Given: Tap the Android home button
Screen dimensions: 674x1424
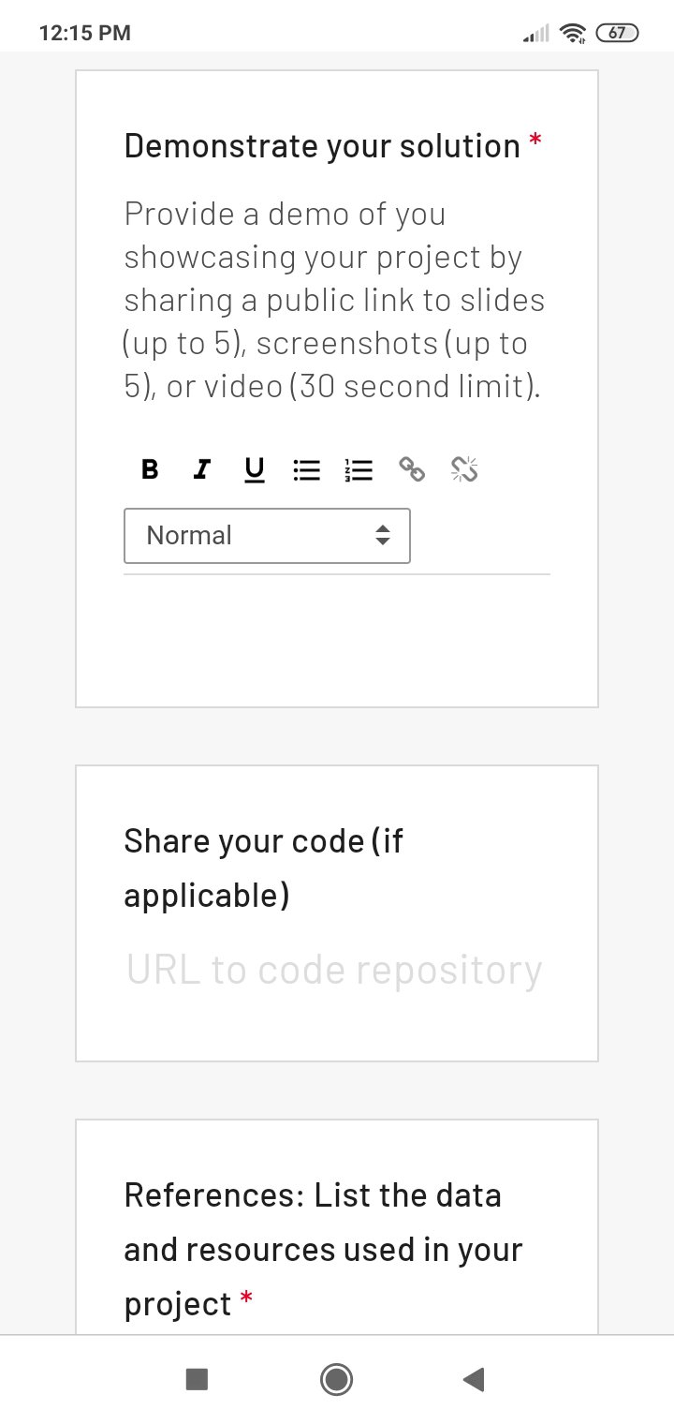Looking at the screenshot, I should (336, 1379).
